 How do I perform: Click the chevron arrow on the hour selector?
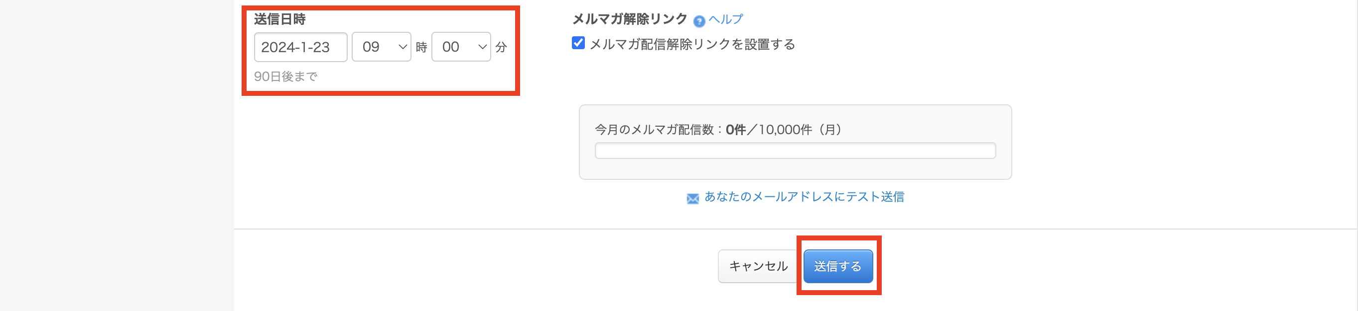point(403,47)
